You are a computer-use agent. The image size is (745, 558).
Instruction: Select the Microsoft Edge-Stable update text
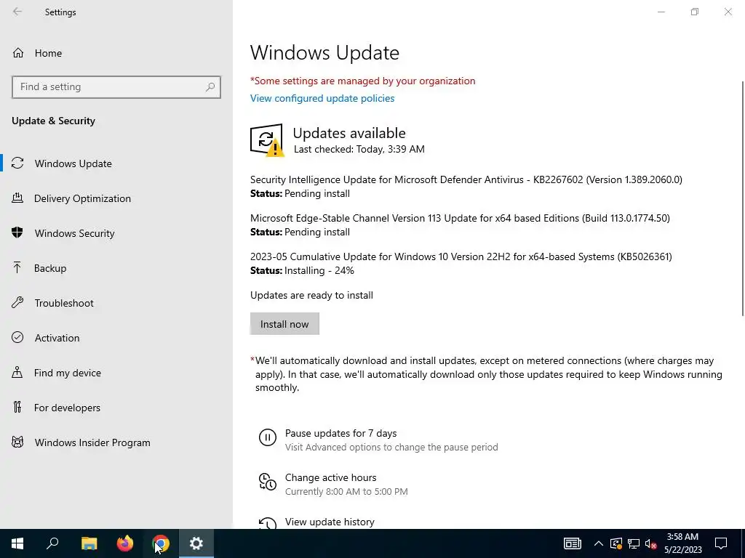coord(460,218)
